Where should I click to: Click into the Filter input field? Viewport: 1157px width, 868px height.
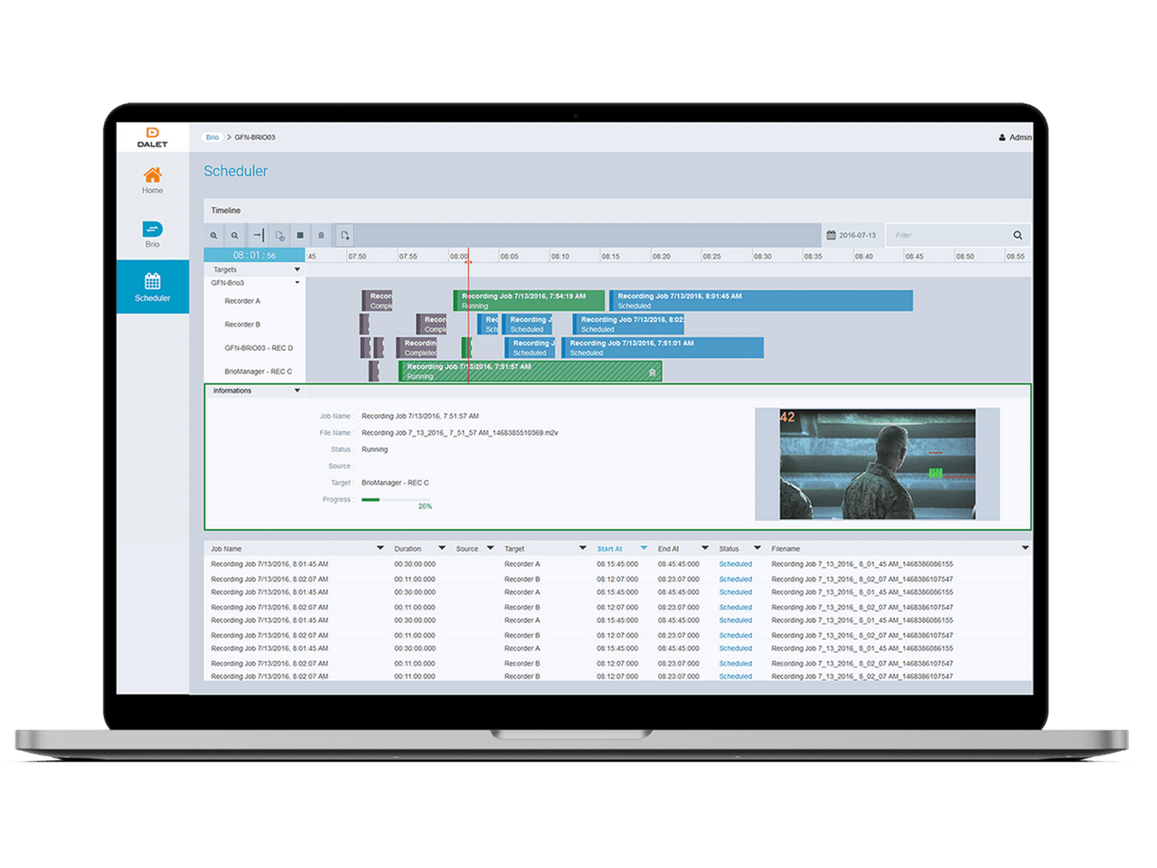pos(947,235)
